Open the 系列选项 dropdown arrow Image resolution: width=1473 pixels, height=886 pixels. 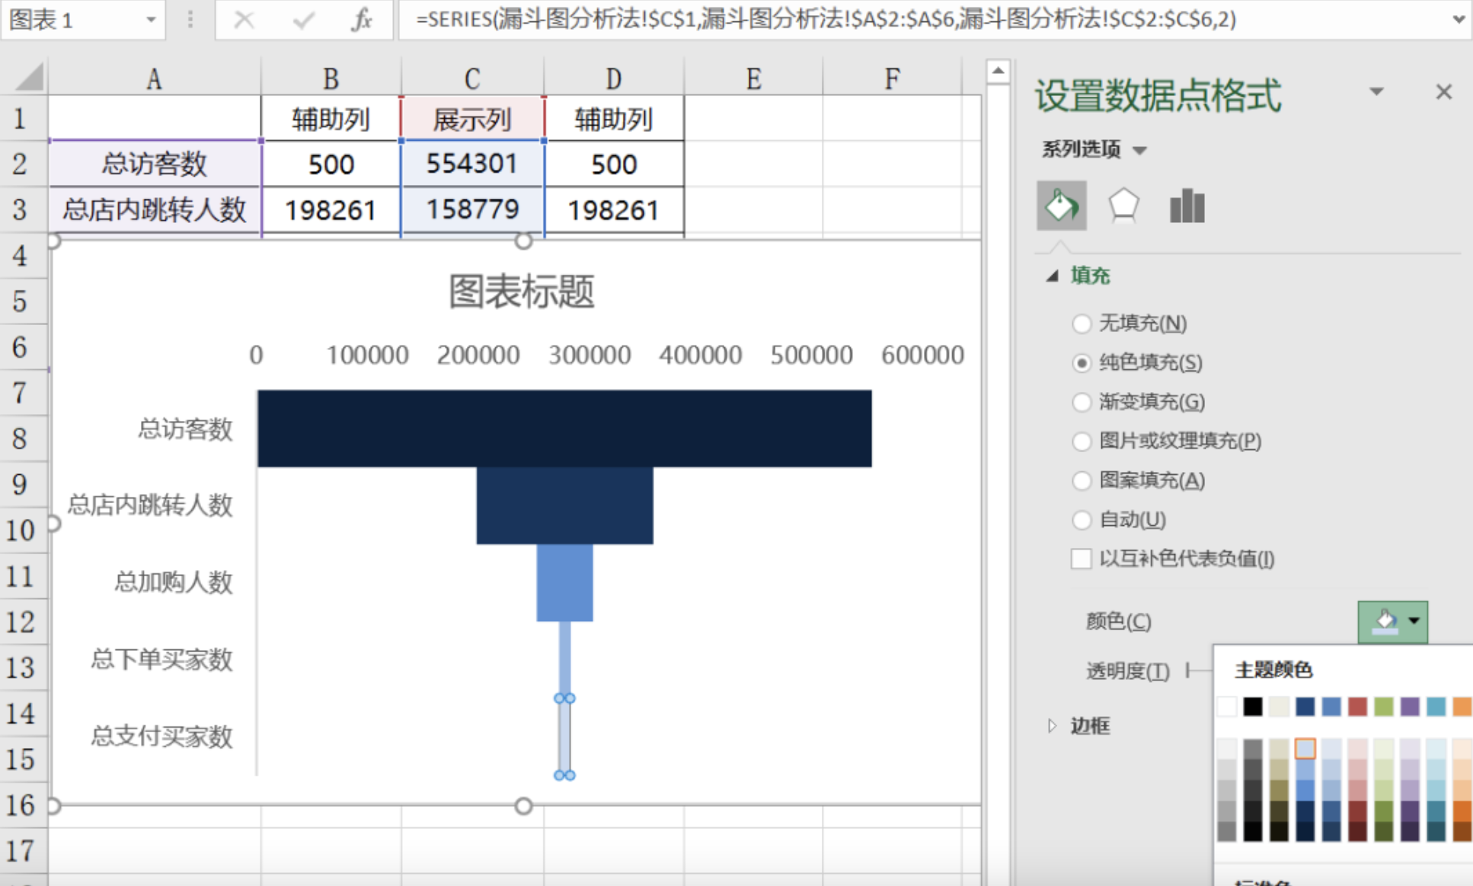pyautogui.click(x=1139, y=150)
